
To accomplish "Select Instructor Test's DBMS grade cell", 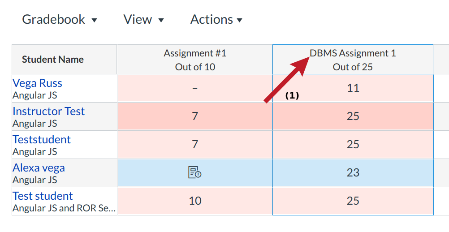I will (x=353, y=116).
